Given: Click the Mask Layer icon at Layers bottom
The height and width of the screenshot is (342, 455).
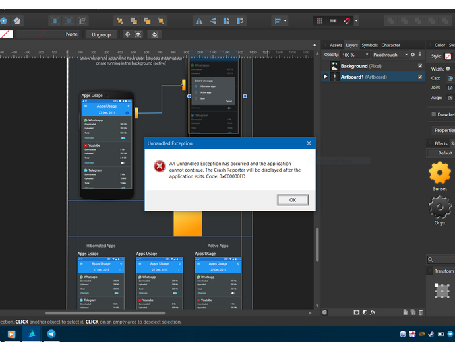Looking at the screenshot, I should 356,312.
